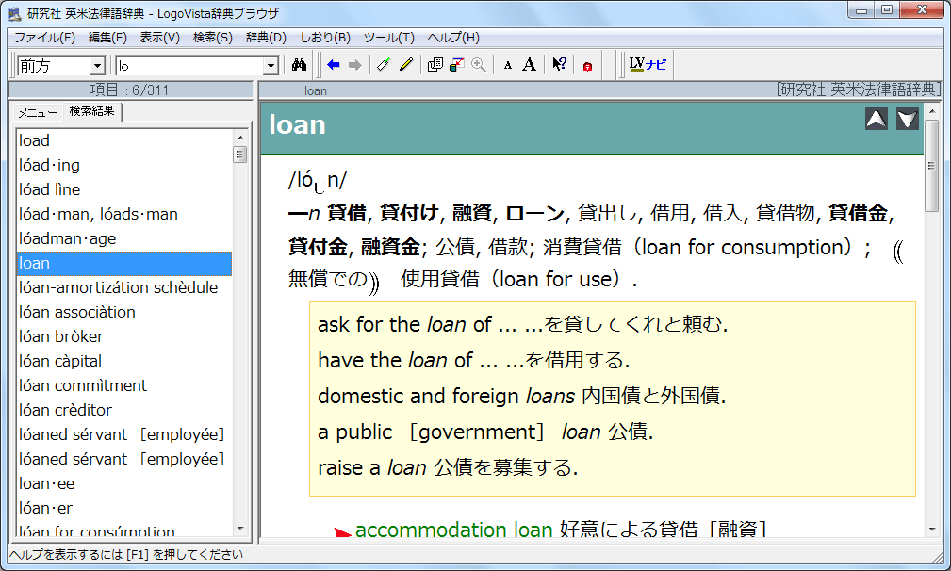Go forward with the gray right arrow

coord(355,65)
